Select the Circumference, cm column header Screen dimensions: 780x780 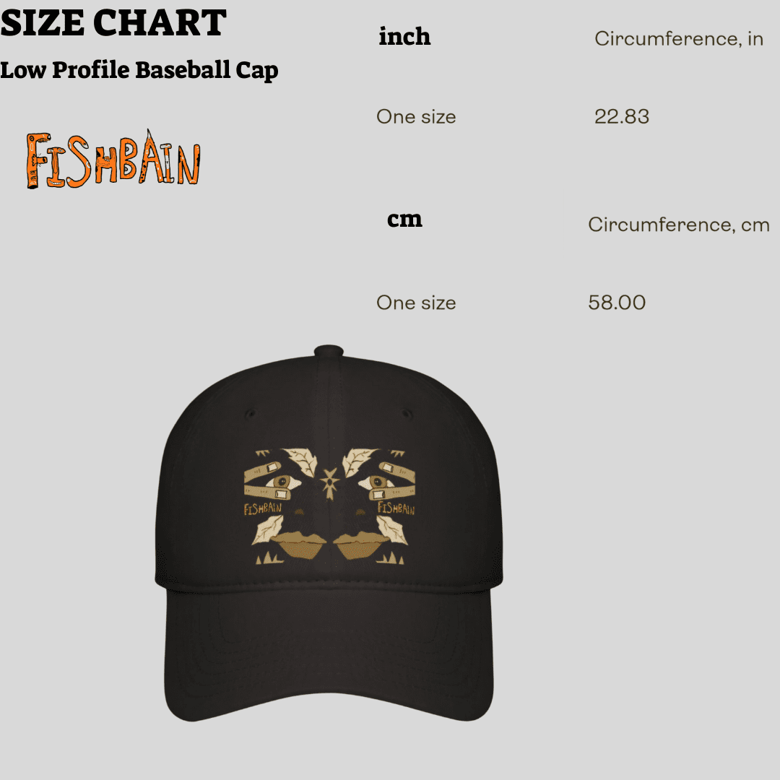[x=678, y=225]
